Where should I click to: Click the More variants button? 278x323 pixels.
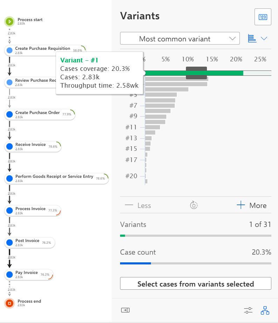tap(251, 206)
